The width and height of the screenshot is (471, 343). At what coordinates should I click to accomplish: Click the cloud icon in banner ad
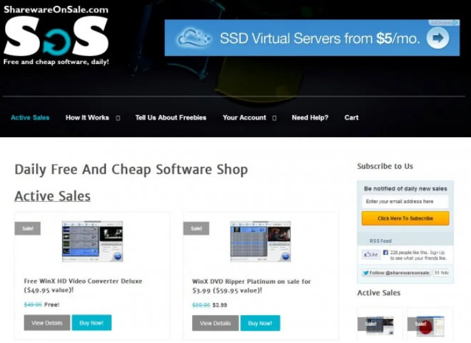click(193, 38)
